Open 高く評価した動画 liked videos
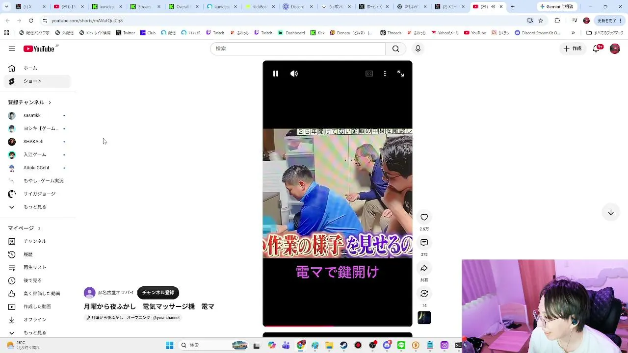 point(37,294)
